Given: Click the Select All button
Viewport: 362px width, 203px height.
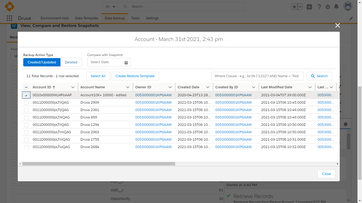Looking at the screenshot, I should click(98, 76).
